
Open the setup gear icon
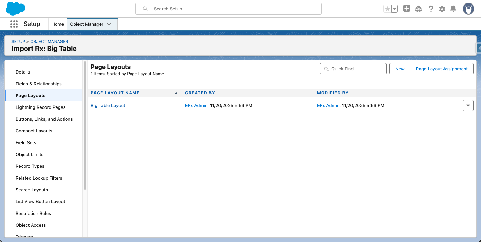point(442,9)
